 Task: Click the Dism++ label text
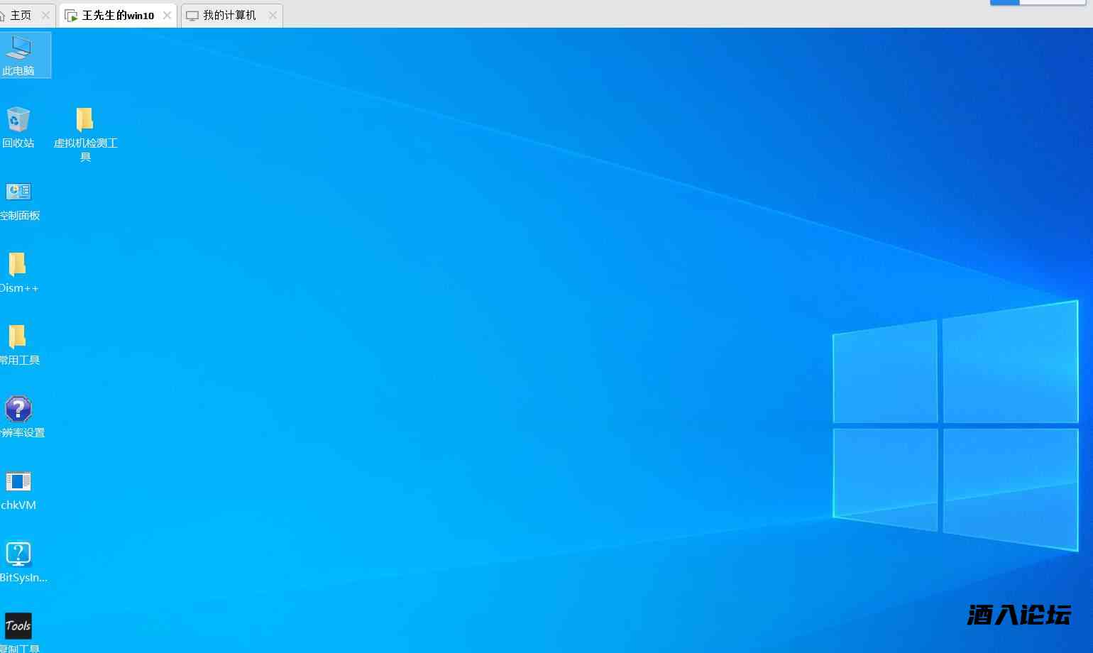pyautogui.click(x=19, y=288)
